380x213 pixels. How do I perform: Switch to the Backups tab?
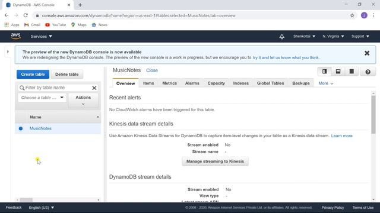[301, 83]
